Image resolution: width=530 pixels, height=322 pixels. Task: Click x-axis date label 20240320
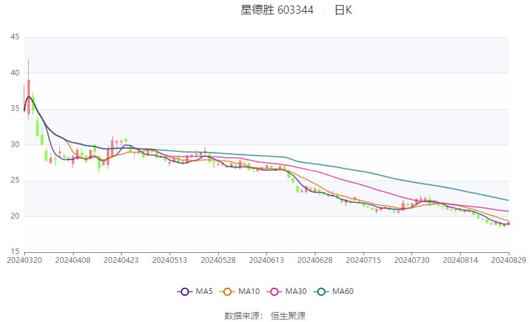pyautogui.click(x=24, y=260)
